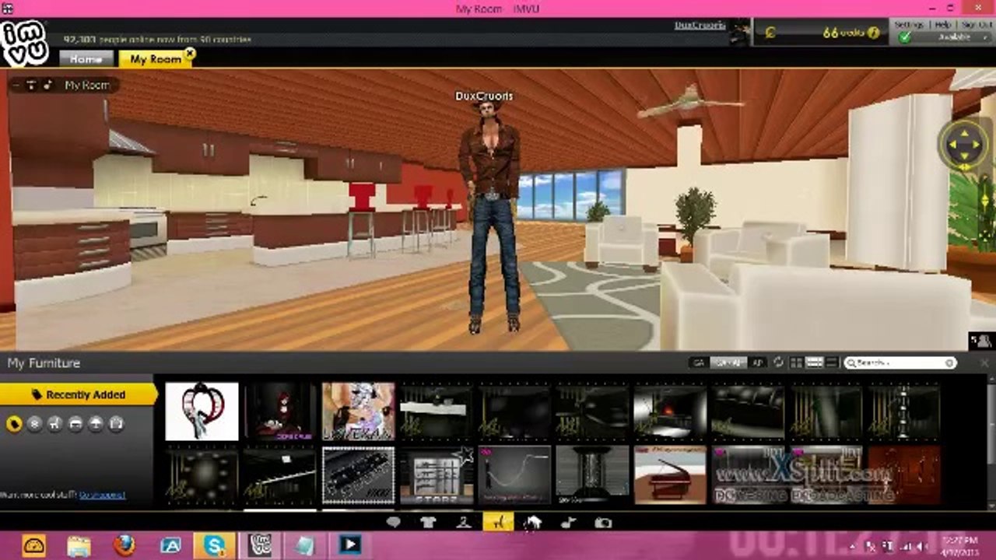Image resolution: width=996 pixels, height=560 pixels.
Task: Open Settings
Action: pos(908,25)
